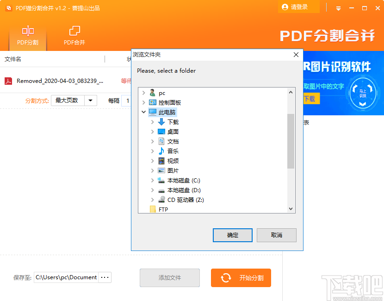This screenshot has width=384, height=301.
Task: Collapse the 此电脑 tree node
Action: point(144,112)
